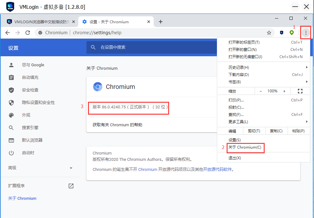Screen dimensions: 314x218
Task: Open the three-dot Chromium menu
Action: 305,32
